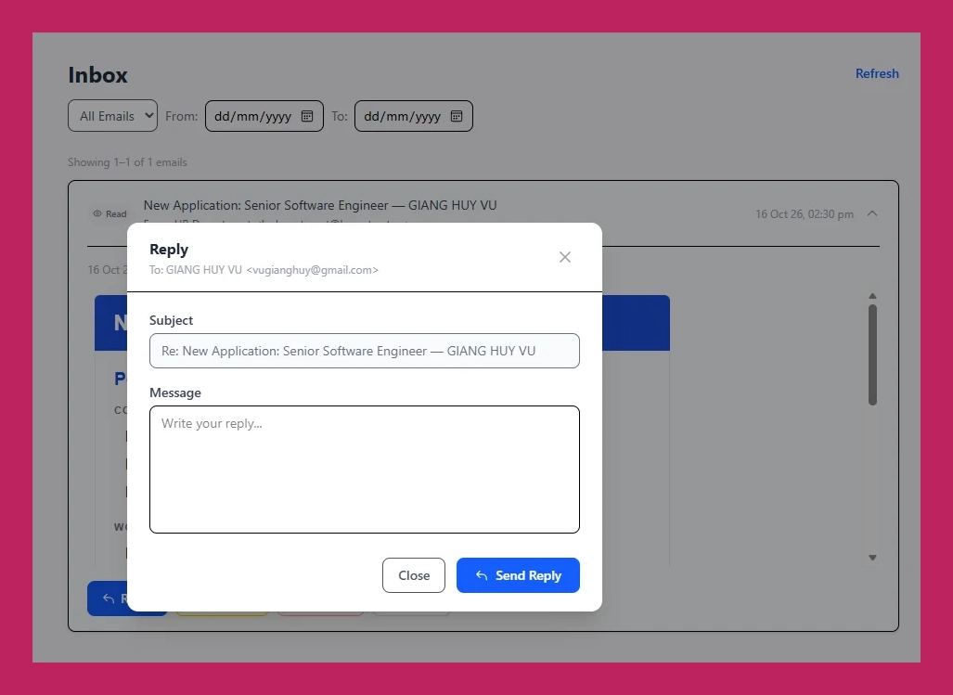Screen dimensions: 953x695
Task: Open the From date calendar picker icon
Action: (x=307, y=116)
